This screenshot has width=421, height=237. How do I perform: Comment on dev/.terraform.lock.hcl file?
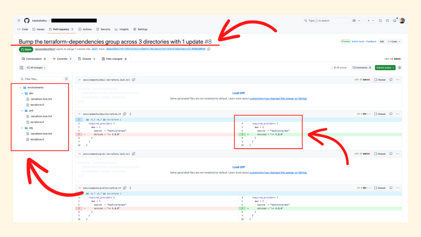(x=391, y=80)
